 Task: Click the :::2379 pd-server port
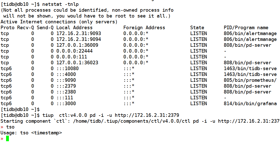coord(66,86)
